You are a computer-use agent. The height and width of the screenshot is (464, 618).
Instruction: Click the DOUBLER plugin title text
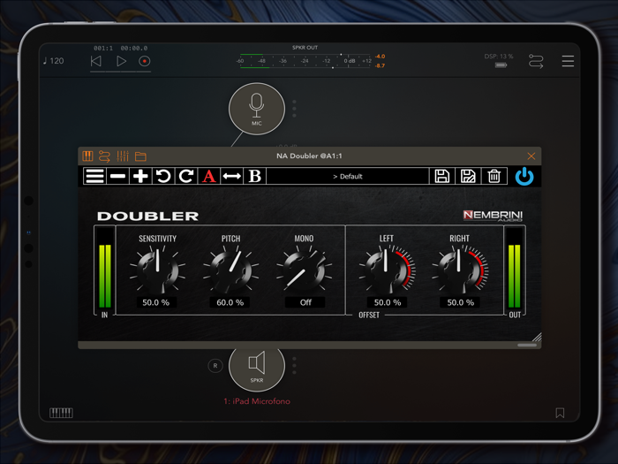click(147, 217)
